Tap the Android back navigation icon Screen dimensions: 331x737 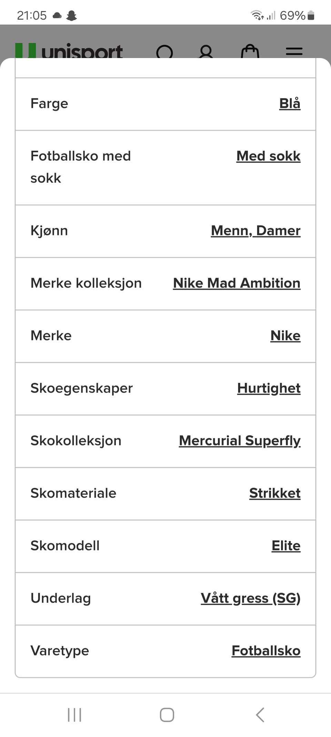click(x=260, y=715)
